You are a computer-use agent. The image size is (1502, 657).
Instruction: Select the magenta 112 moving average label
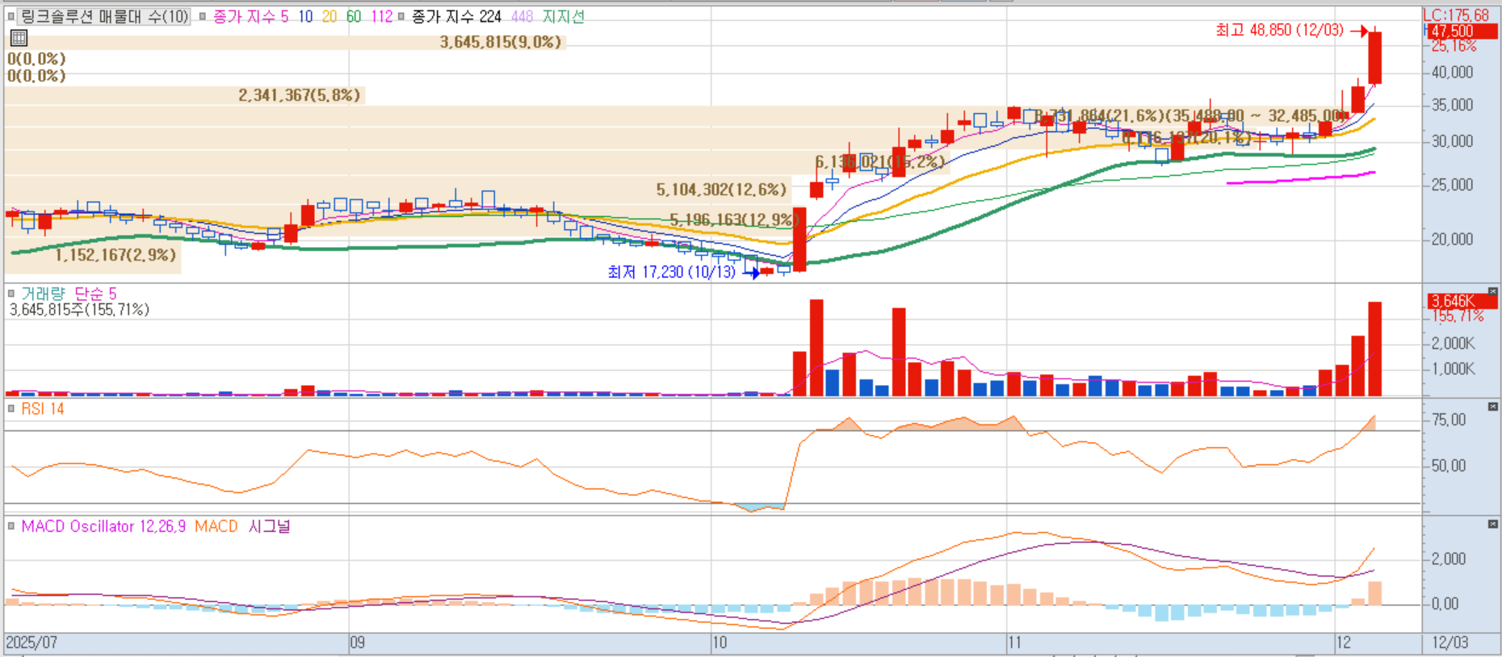point(381,16)
